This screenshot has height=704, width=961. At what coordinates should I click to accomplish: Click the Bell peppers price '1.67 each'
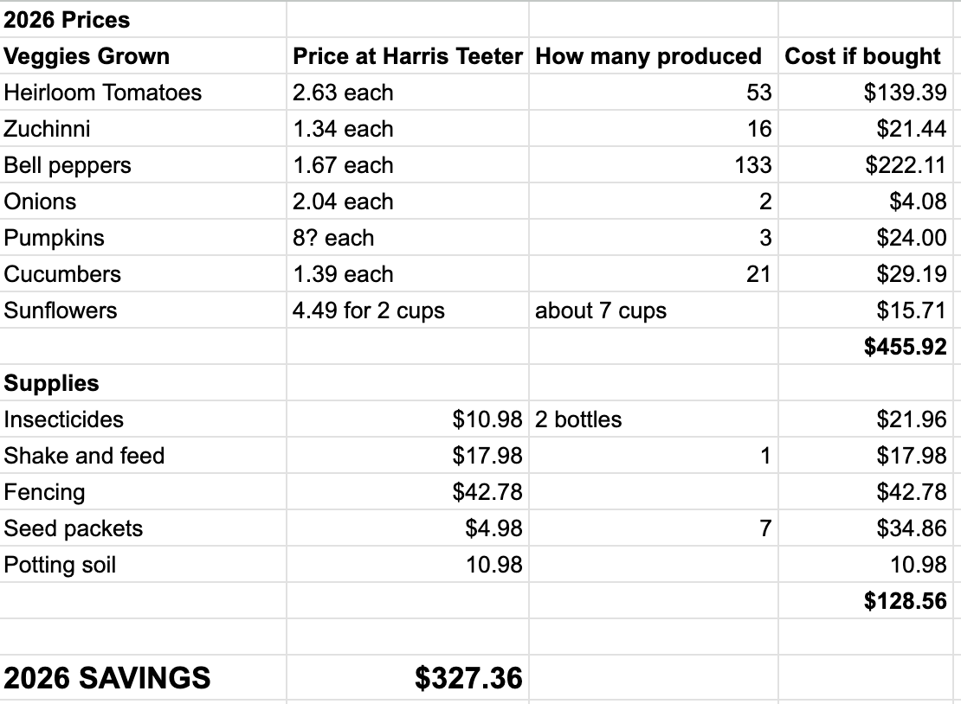point(408,164)
